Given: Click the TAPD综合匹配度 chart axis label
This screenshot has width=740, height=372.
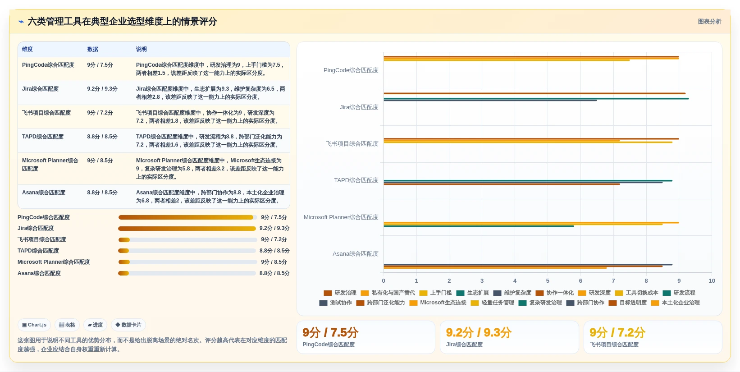Looking at the screenshot, I should coord(356,180).
